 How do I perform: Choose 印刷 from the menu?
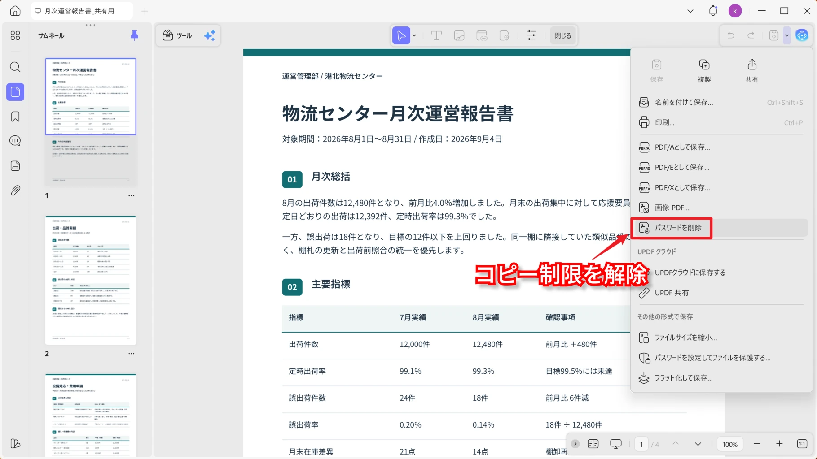click(x=721, y=122)
